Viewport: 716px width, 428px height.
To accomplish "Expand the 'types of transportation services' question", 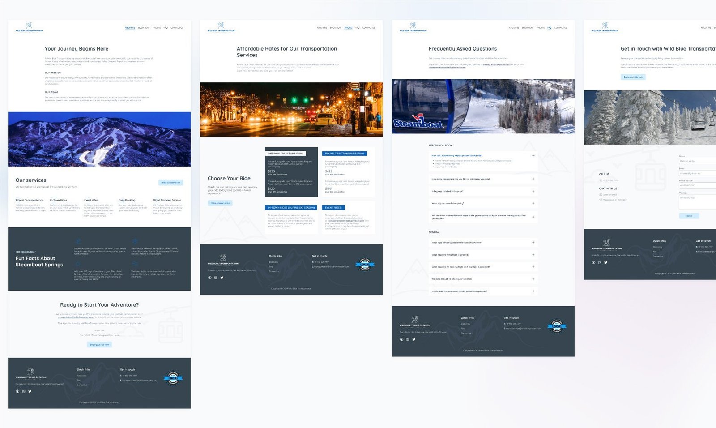I will point(533,243).
